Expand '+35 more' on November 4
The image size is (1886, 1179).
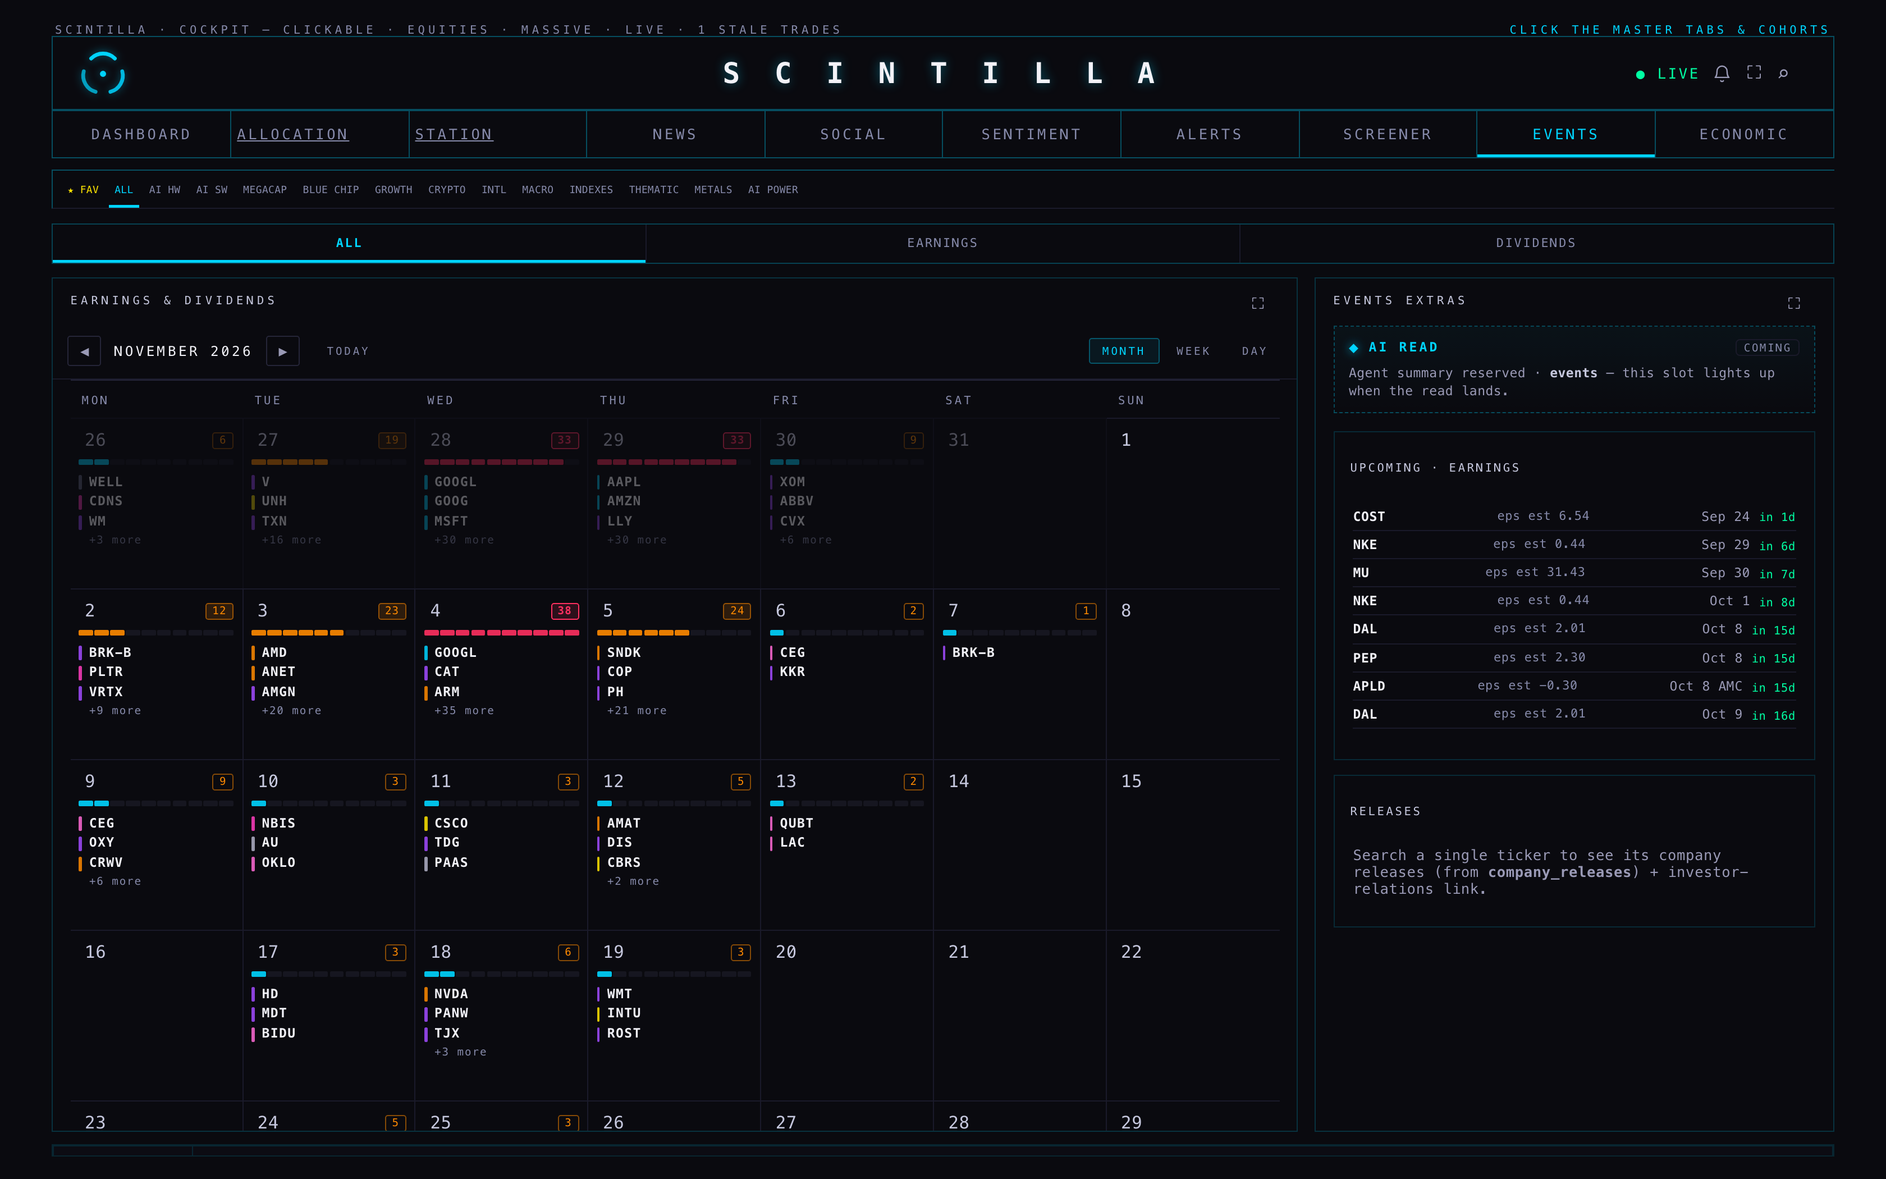click(464, 710)
